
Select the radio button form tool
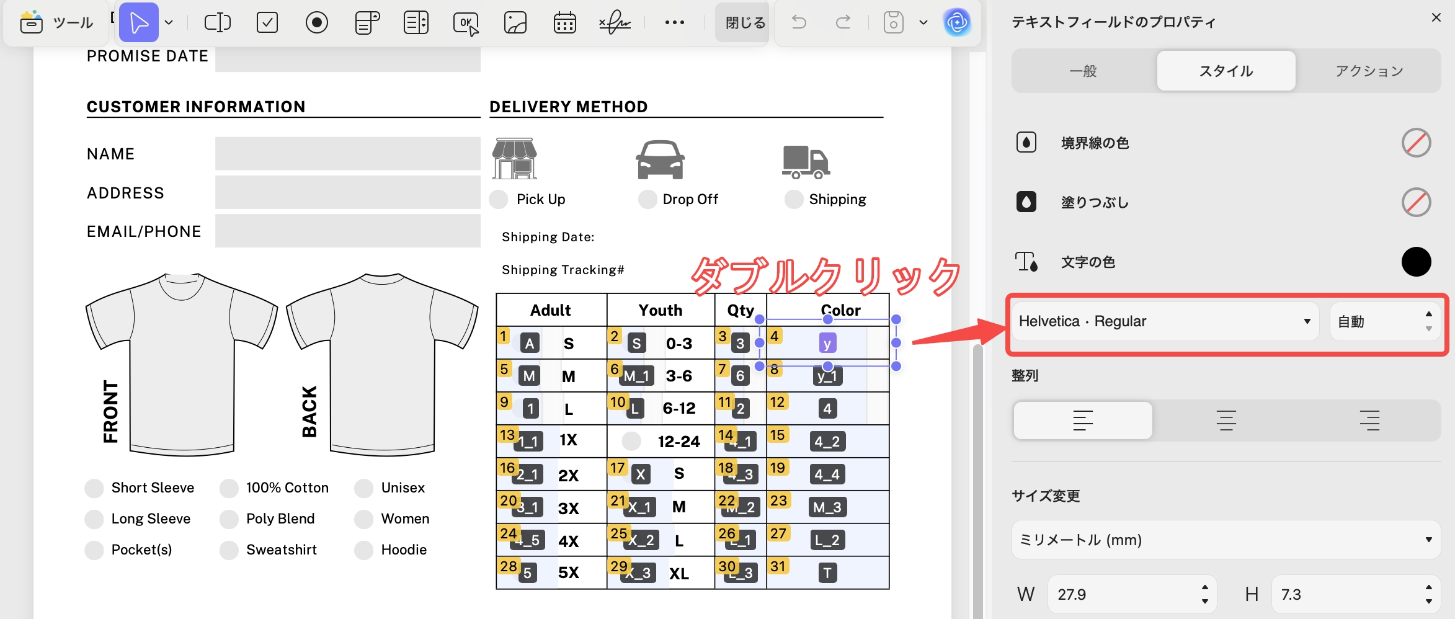pyautogui.click(x=316, y=23)
